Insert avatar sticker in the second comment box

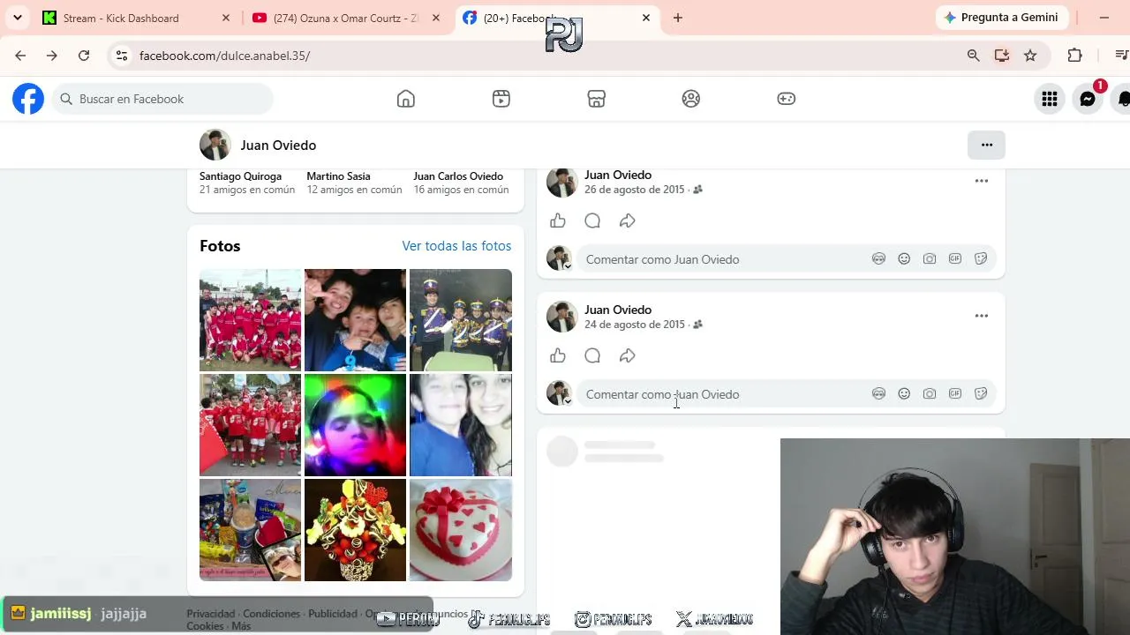coord(878,393)
